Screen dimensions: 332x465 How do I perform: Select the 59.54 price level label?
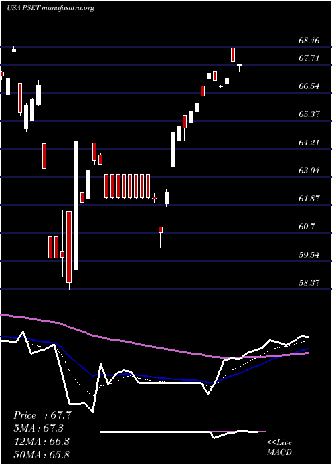pyautogui.click(x=309, y=255)
